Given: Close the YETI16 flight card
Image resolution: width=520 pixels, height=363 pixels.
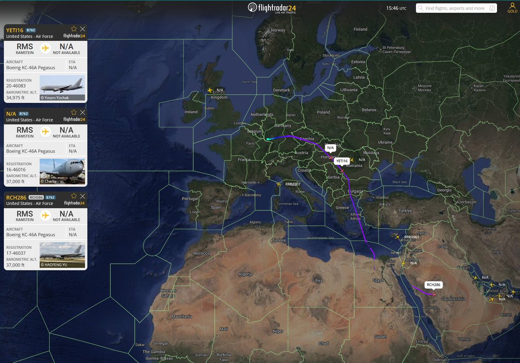Looking at the screenshot, I should pos(82,29).
